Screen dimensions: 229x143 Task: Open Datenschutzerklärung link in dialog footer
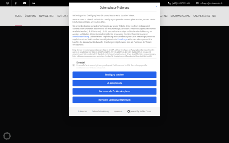point(100,111)
